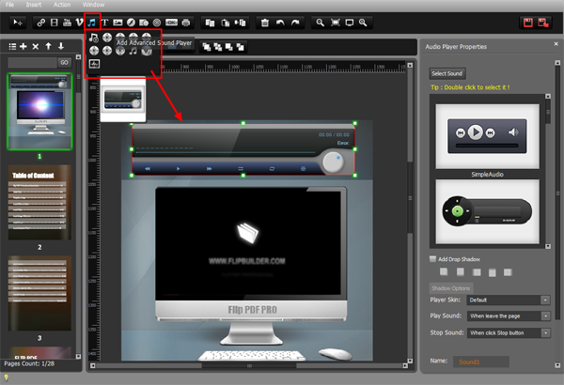Click the Shadow Options button
Image resolution: width=564 pixels, height=385 pixels.
(450, 288)
